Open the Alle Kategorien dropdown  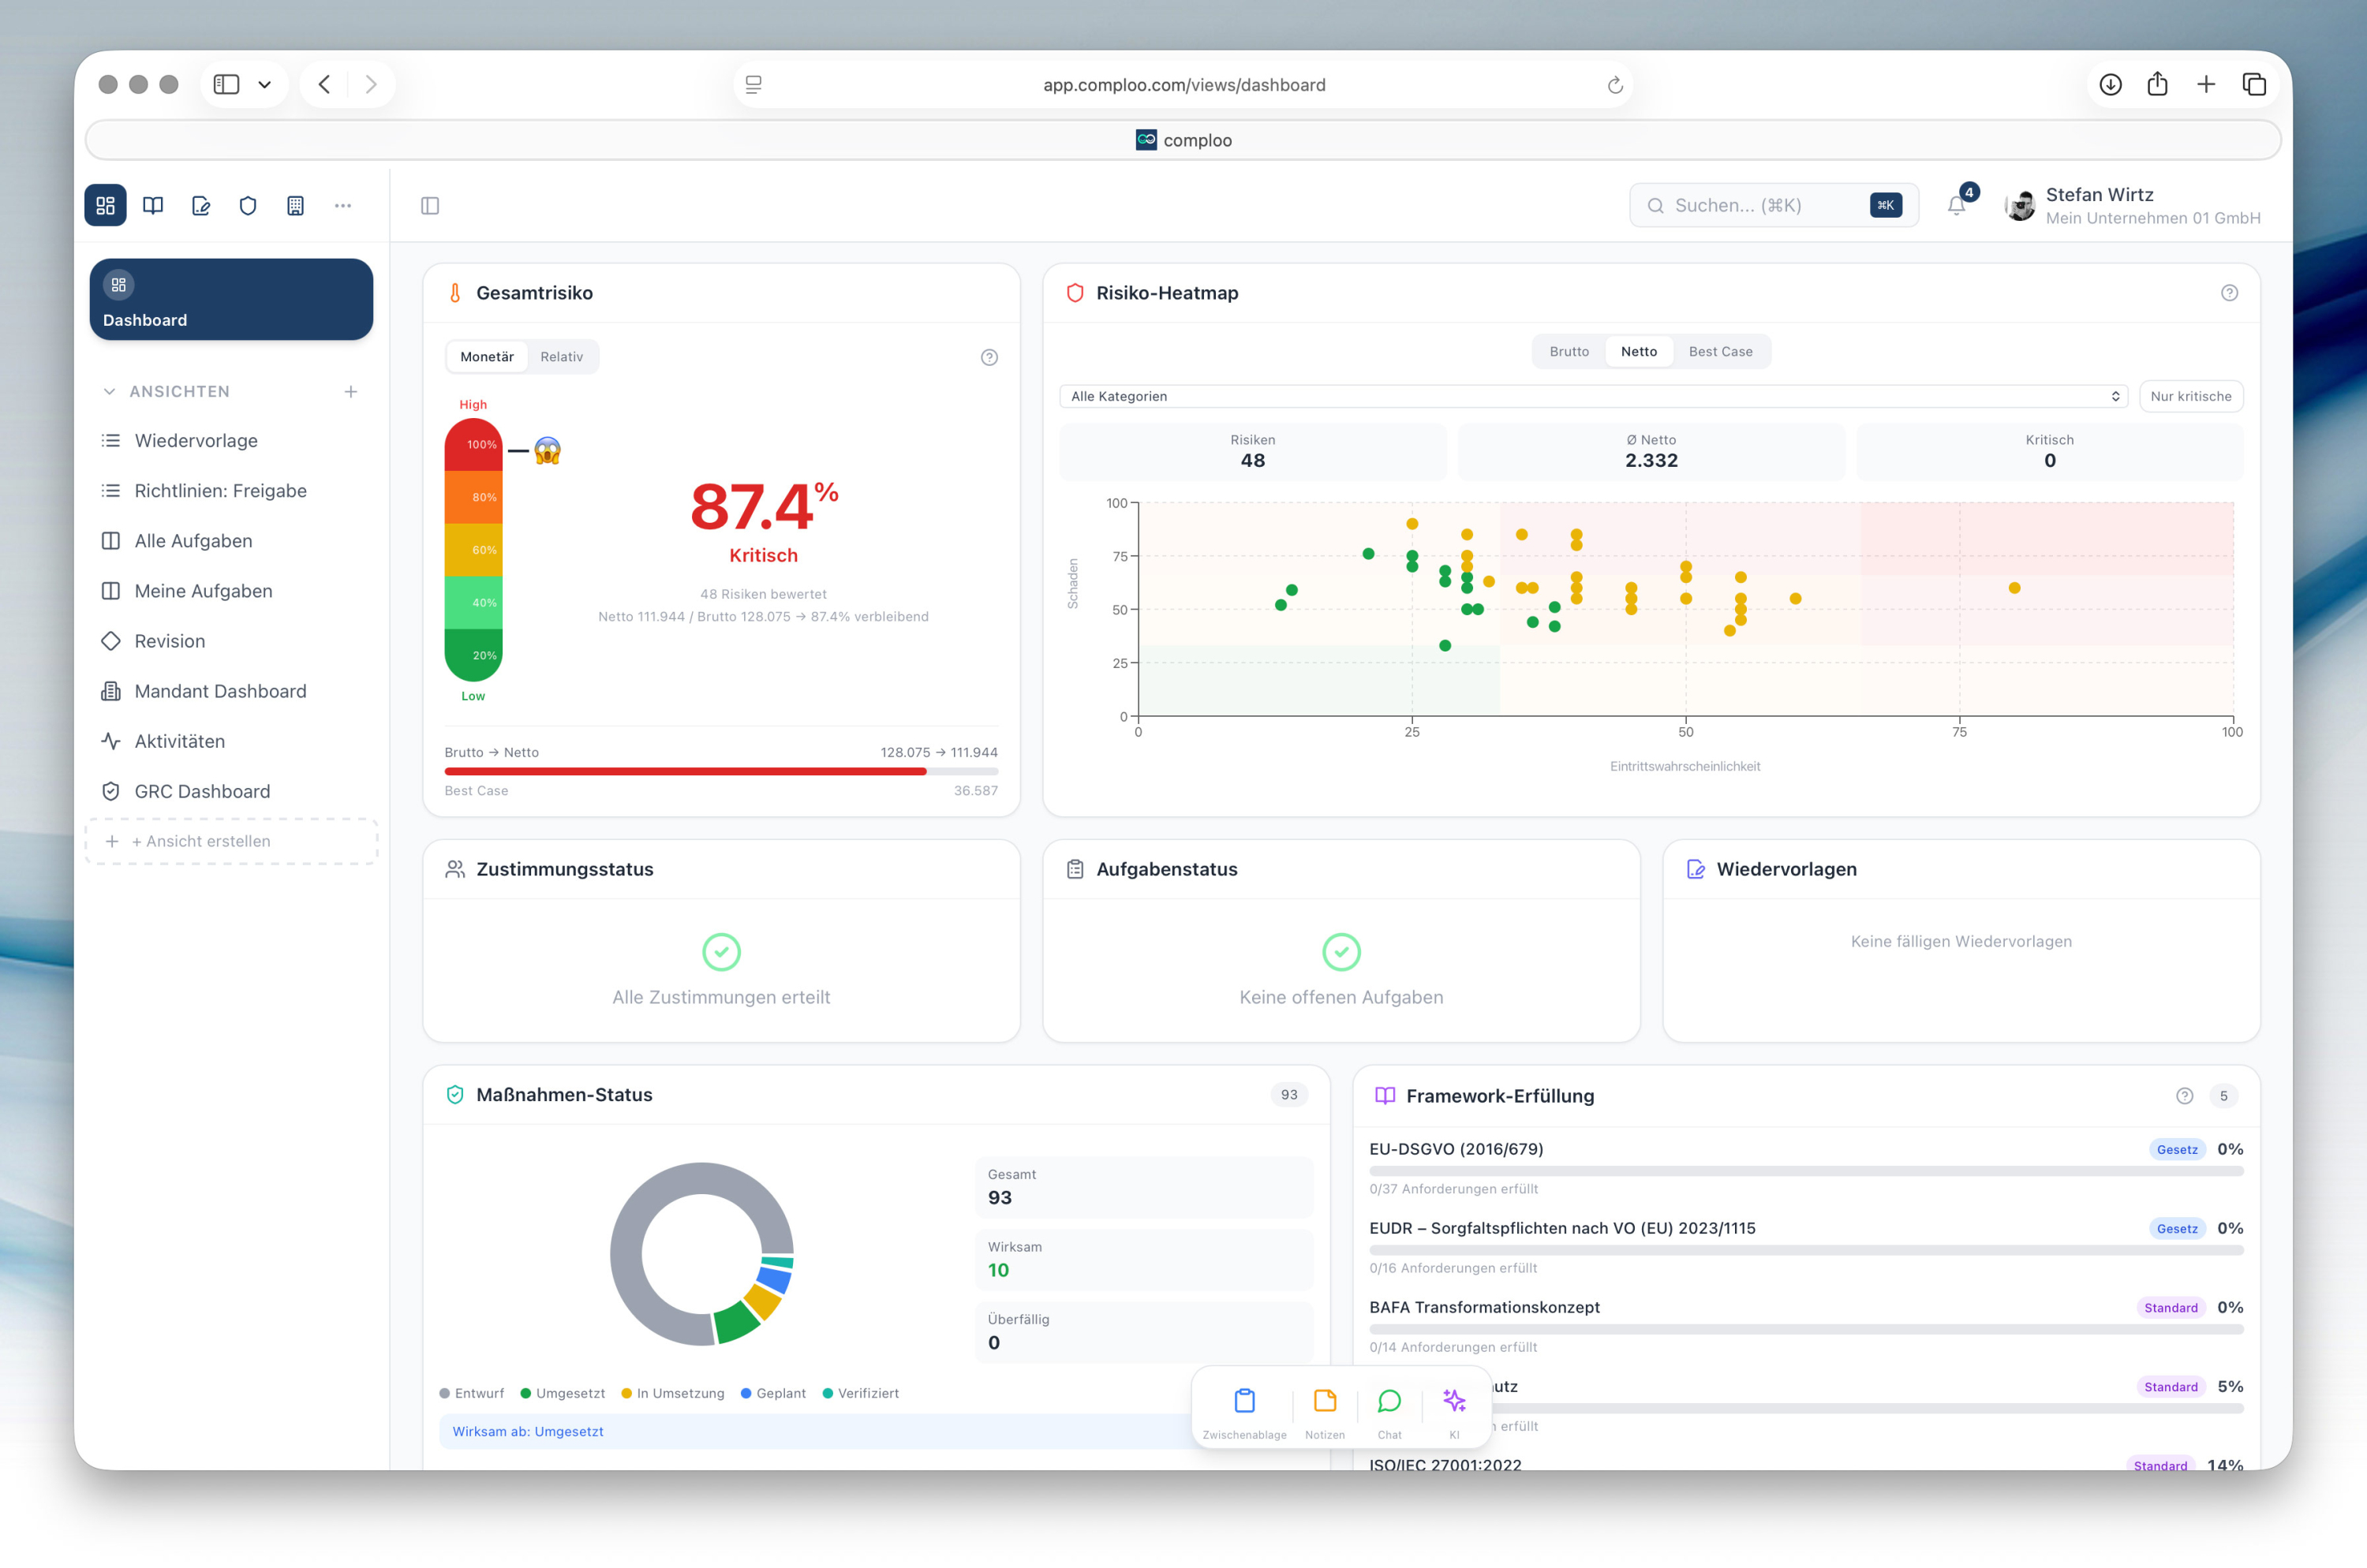tap(1593, 397)
